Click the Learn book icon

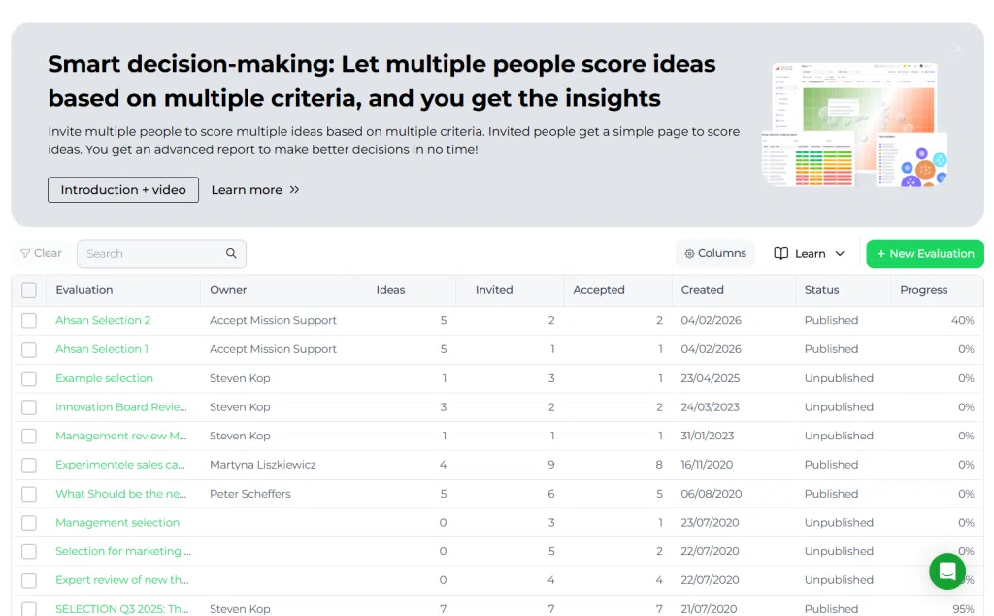(781, 253)
